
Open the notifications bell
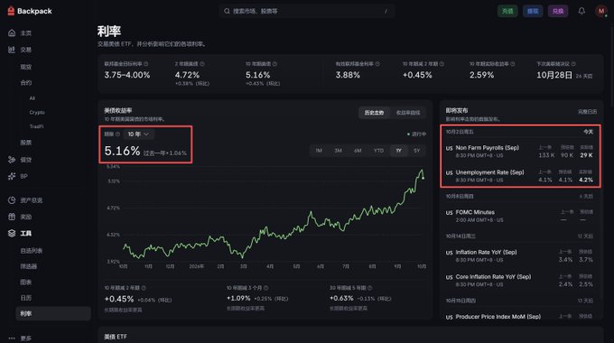click(581, 11)
